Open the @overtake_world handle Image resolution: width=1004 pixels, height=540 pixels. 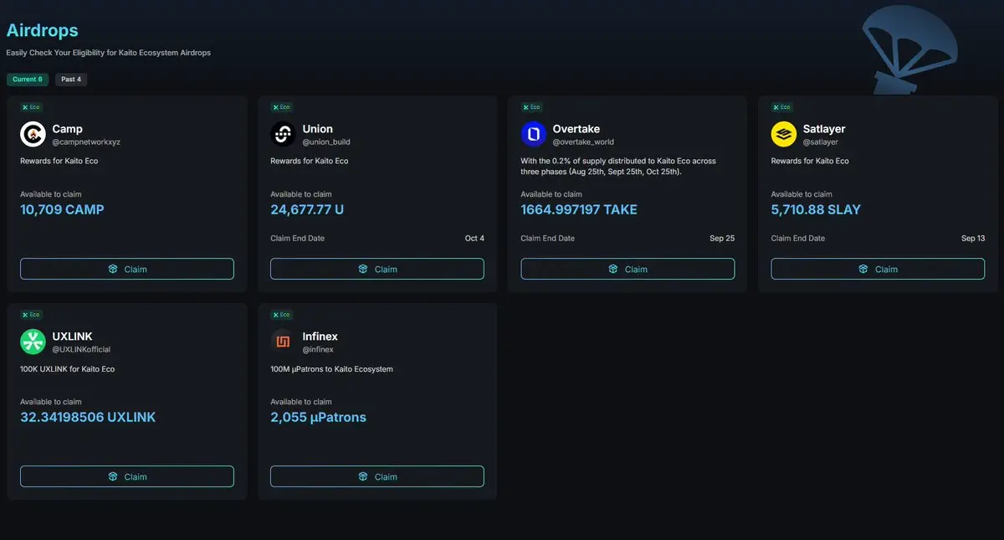(583, 142)
